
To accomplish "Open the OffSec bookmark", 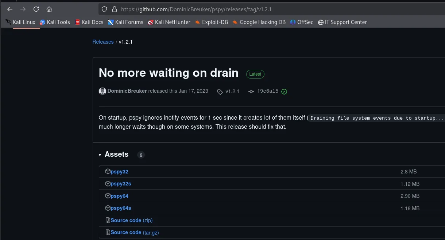I will pos(302,22).
